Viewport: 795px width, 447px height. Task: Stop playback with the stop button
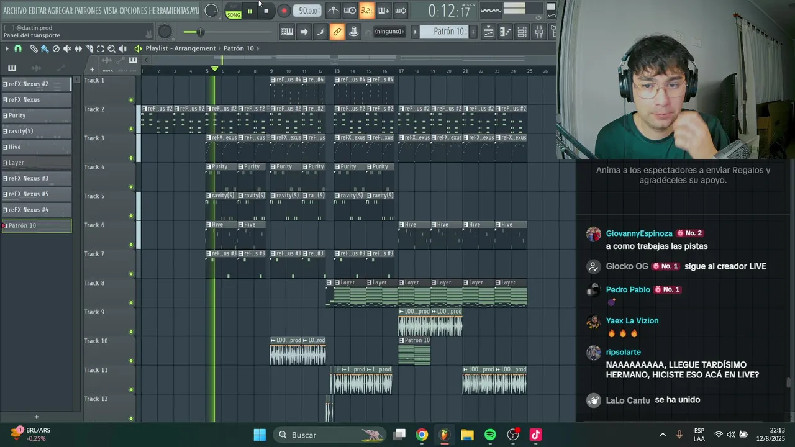pos(266,11)
